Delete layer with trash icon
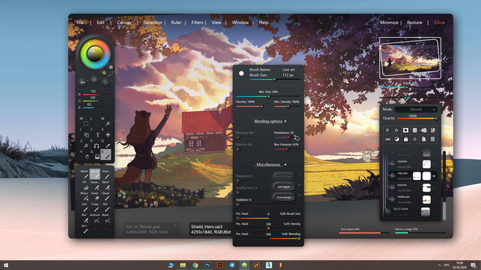 (x=432, y=139)
